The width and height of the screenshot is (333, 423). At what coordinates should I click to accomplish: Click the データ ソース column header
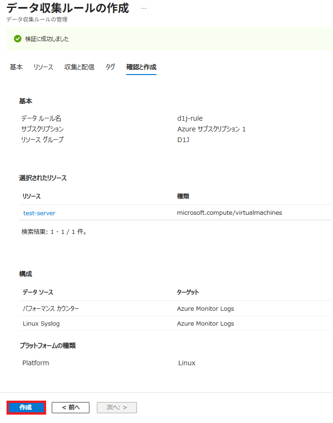(38, 292)
